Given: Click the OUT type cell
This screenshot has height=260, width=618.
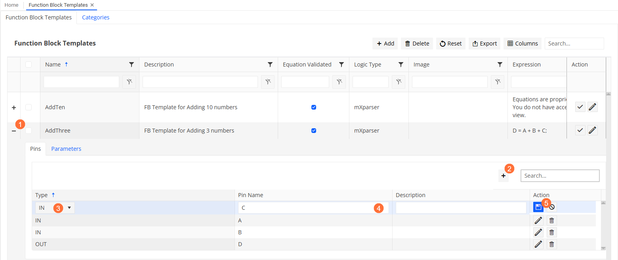Looking at the screenshot, I should point(133,244).
